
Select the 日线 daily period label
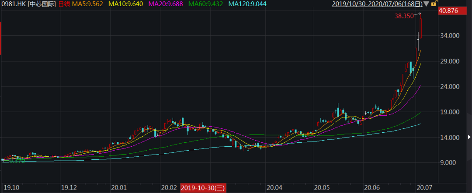64,4
